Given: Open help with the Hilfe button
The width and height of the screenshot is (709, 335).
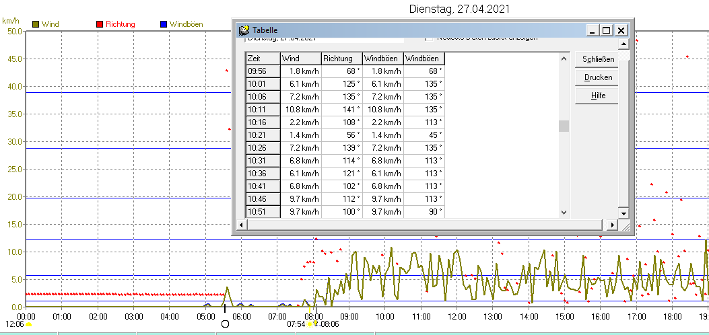Looking at the screenshot, I should click(597, 96).
